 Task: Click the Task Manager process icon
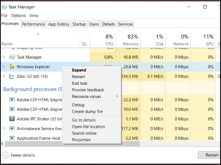[x=12, y=57]
